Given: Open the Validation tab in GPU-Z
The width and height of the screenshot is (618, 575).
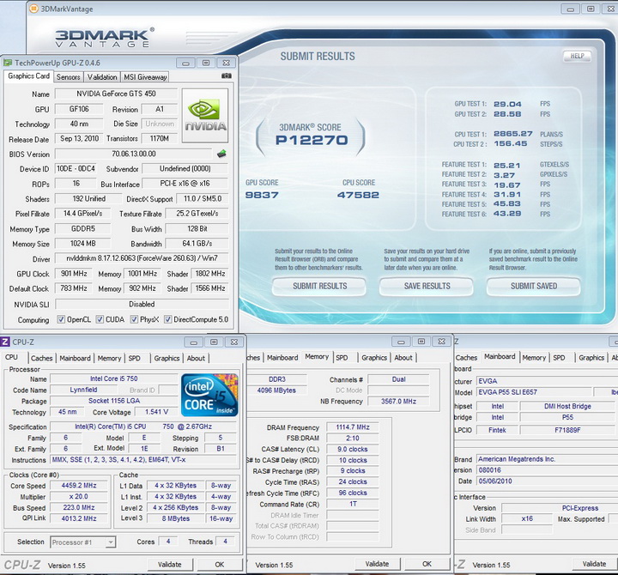Looking at the screenshot, I should click(102, 77).
